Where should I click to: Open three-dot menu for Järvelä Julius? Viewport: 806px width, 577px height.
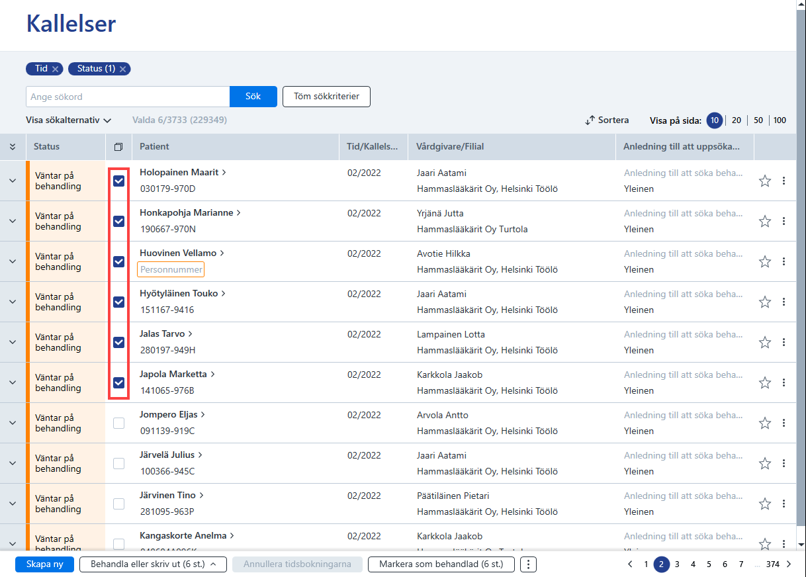tap(784, 463)
